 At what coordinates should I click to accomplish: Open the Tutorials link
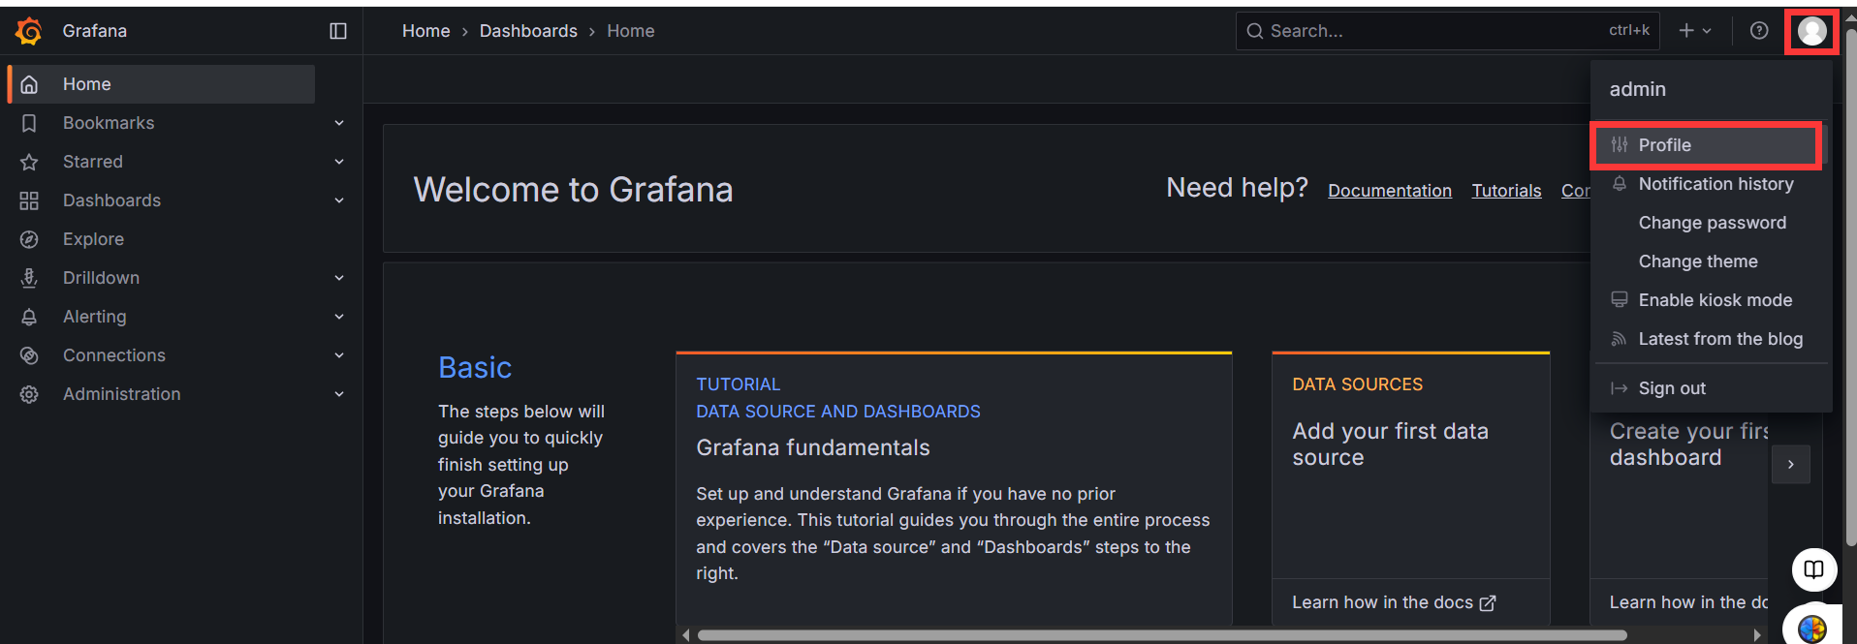pyautogui.click(x=1506, y=191)
